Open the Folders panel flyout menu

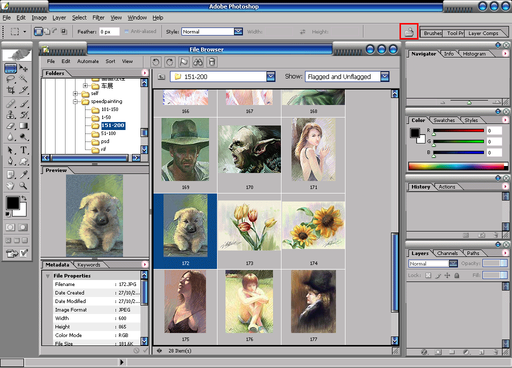[144, 73]
